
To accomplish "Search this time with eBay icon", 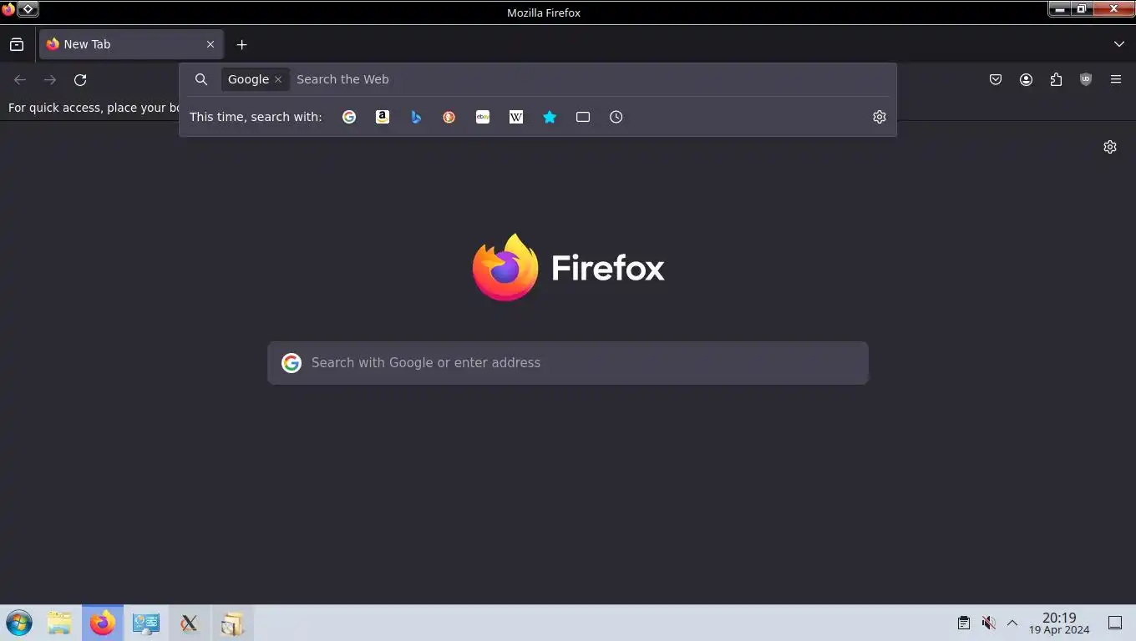I will tap(483, 117).
